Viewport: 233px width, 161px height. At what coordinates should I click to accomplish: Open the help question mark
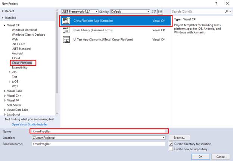(x=216, y=4)
